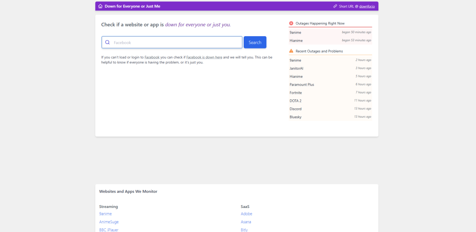This screenshot has width=476, height=232.
Task: Open the downfor.io short URL link
Action: tap(368, 6)
